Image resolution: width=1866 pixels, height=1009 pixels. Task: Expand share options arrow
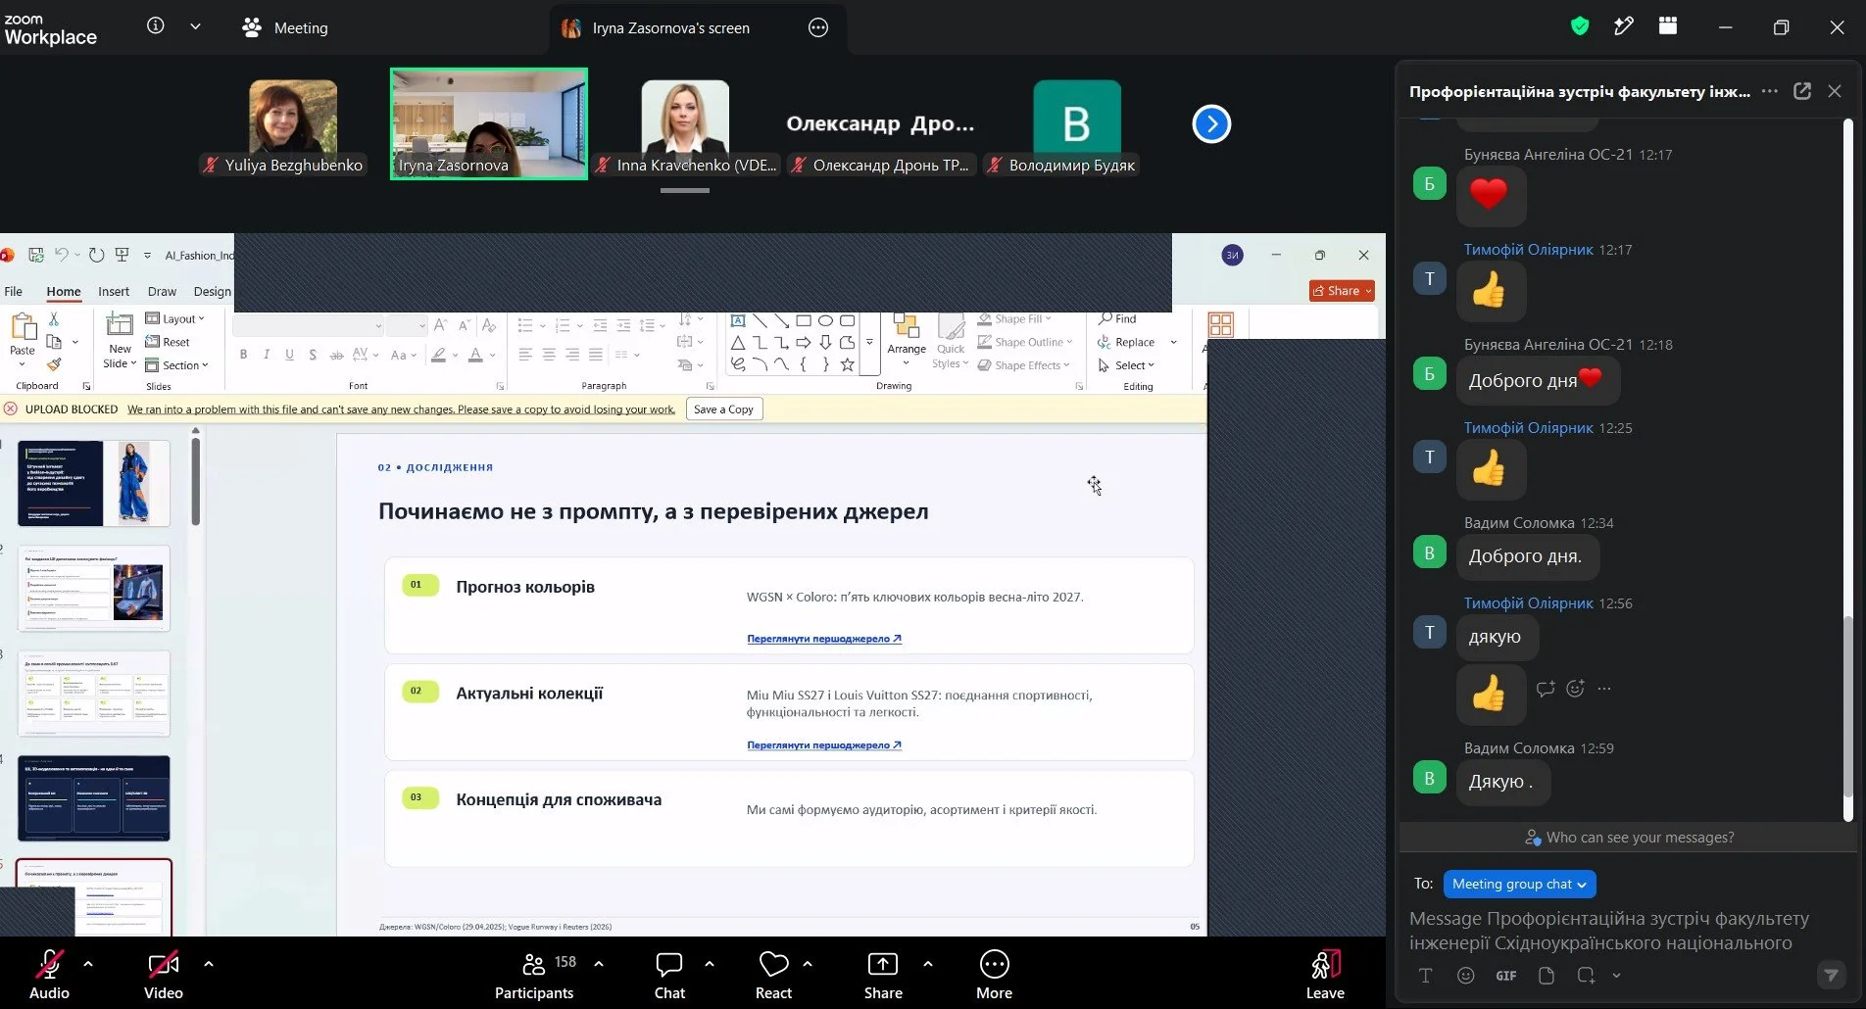(x=927, y=964)
